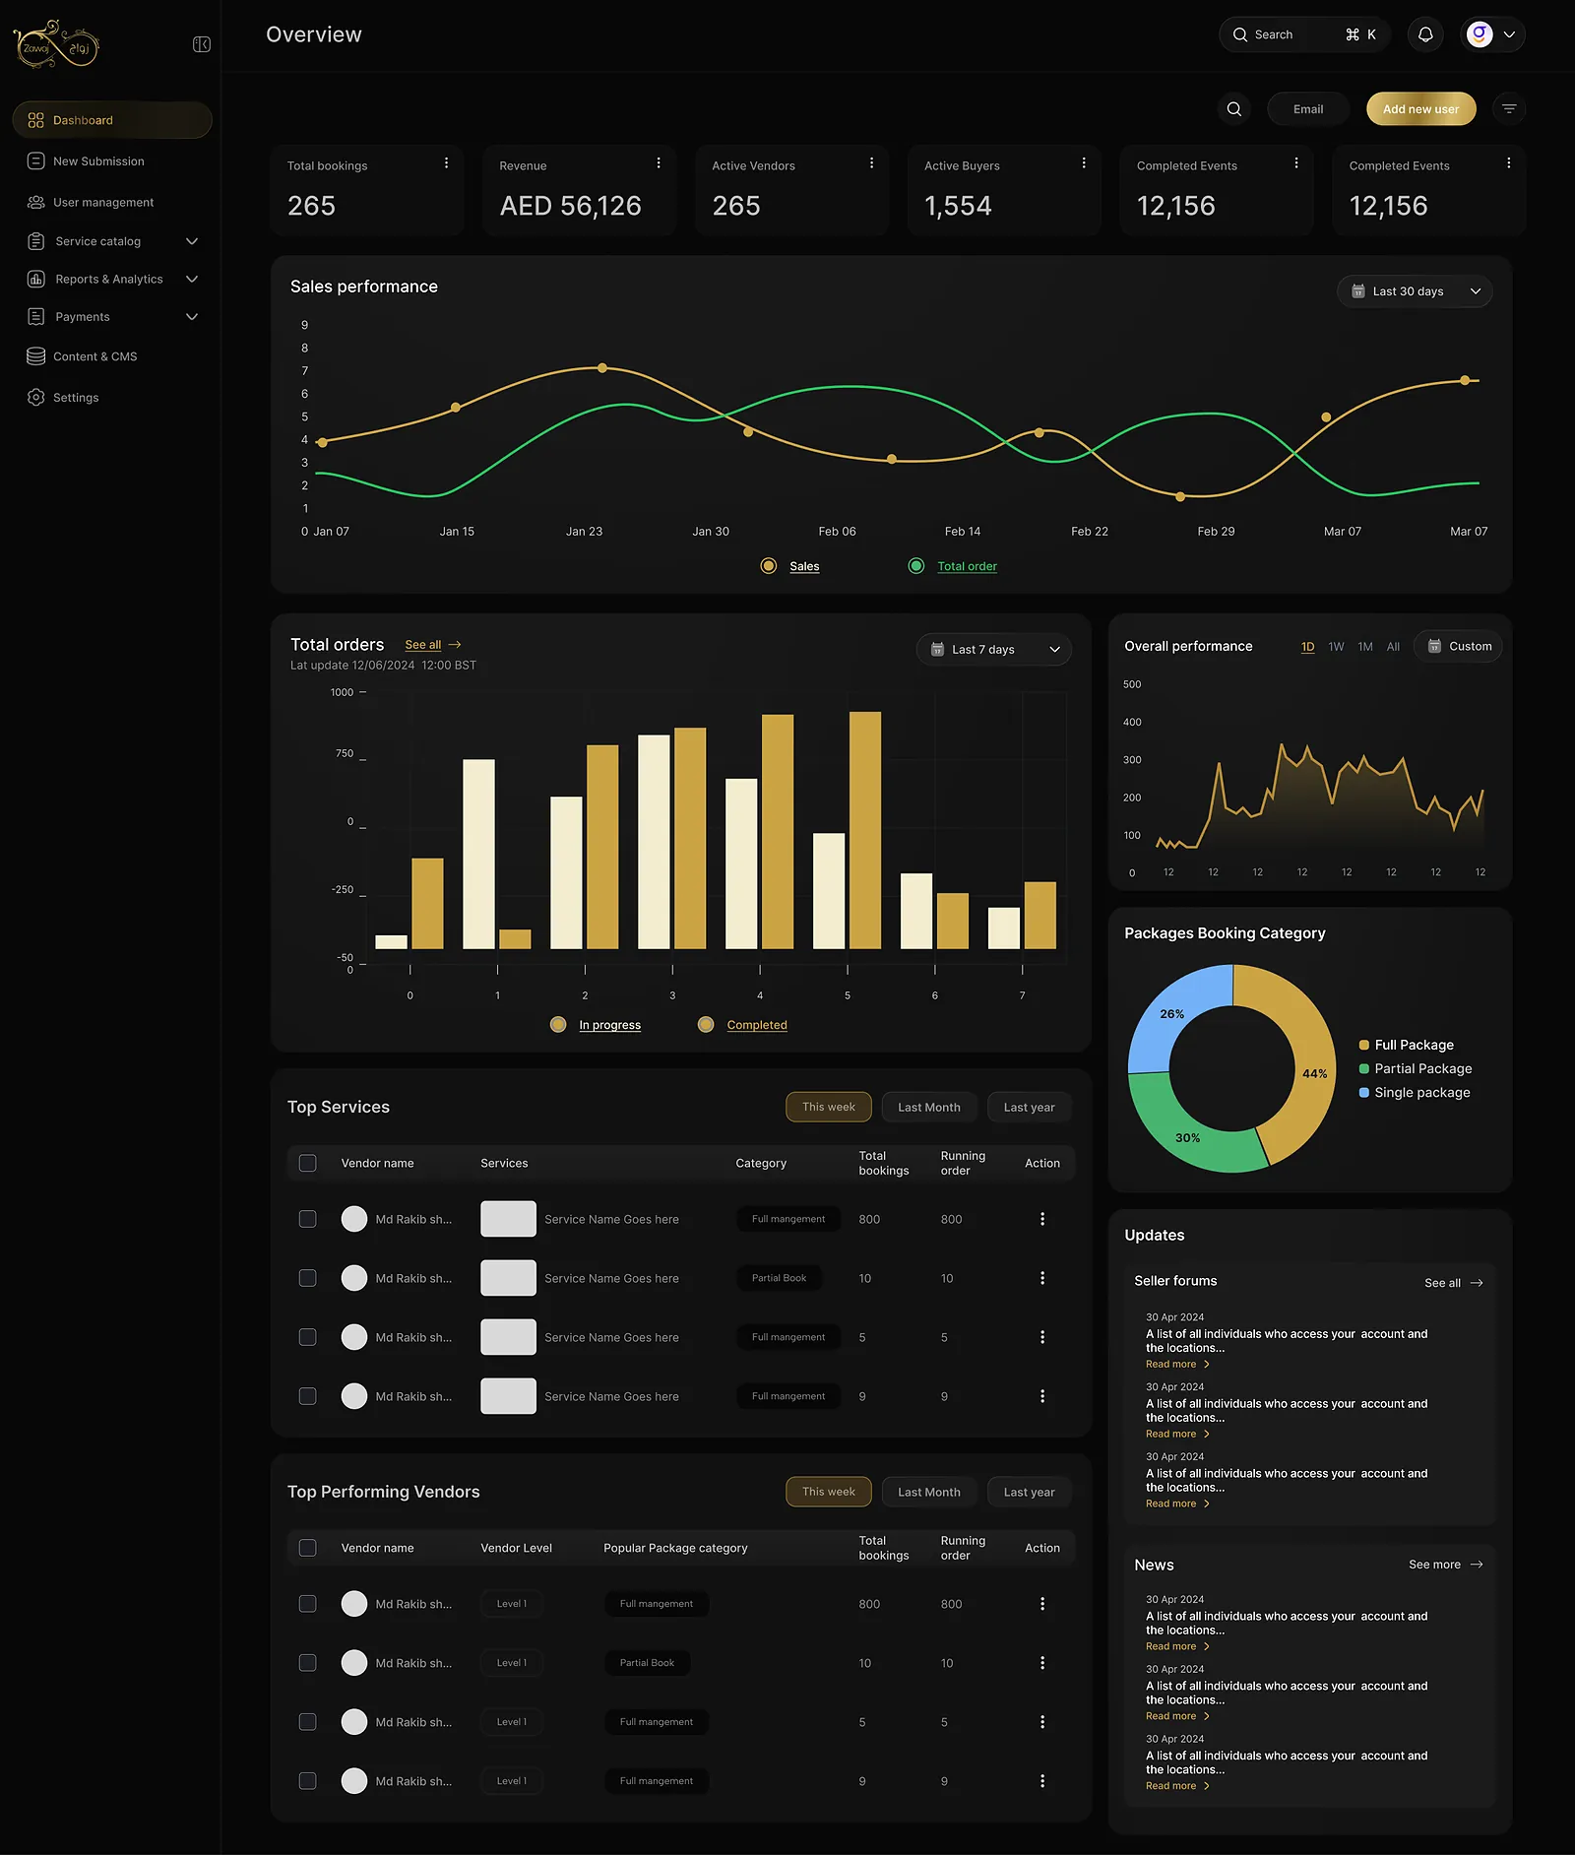Open Active Vendors card three-dot menu

(871, 163)
